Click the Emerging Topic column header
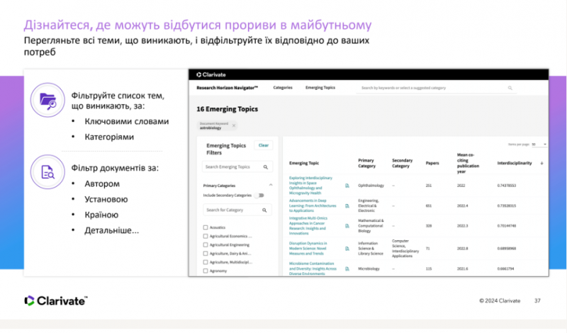 point(304,163)
